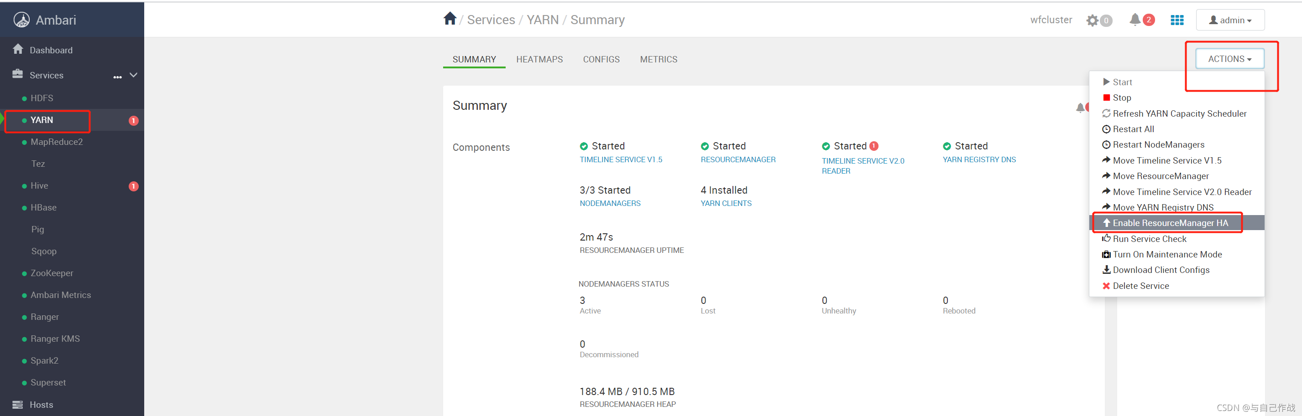Click the Hive alert badge in sidebar
1302x416 pixels.
(x=133, y=186)
